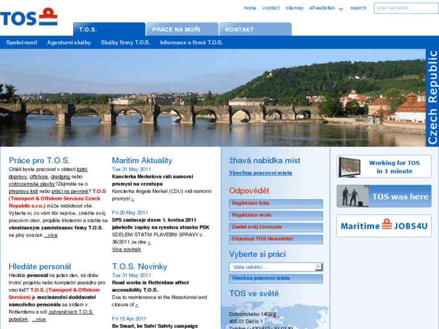Image resolution: width=439 pixels, height=329 pixels.
Task: Open the TOS was here banner
Action: 384,196
